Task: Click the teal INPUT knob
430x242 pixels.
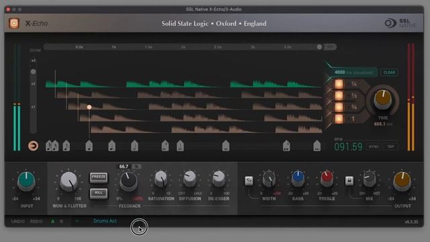Action: click(x=26, y=182)
